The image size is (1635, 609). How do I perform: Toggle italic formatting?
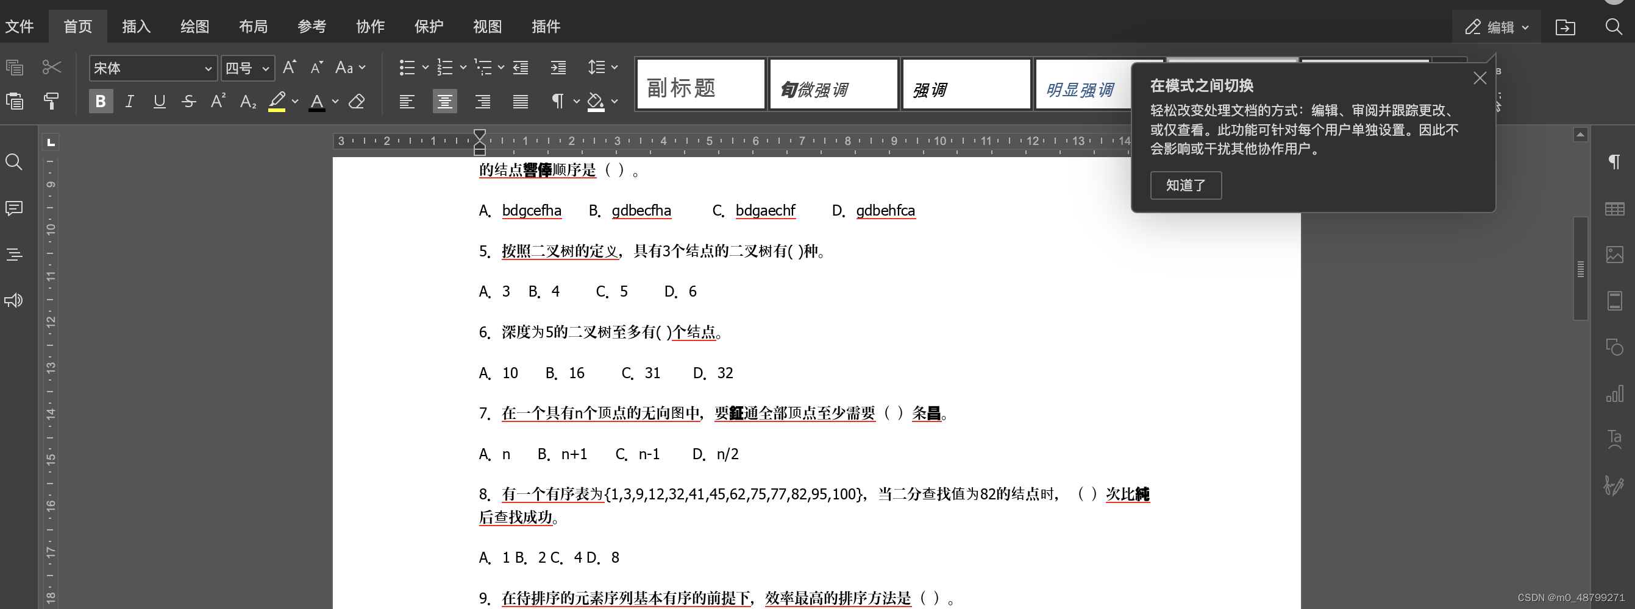point(129,101)
